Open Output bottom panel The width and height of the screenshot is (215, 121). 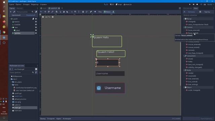(43, 119)
